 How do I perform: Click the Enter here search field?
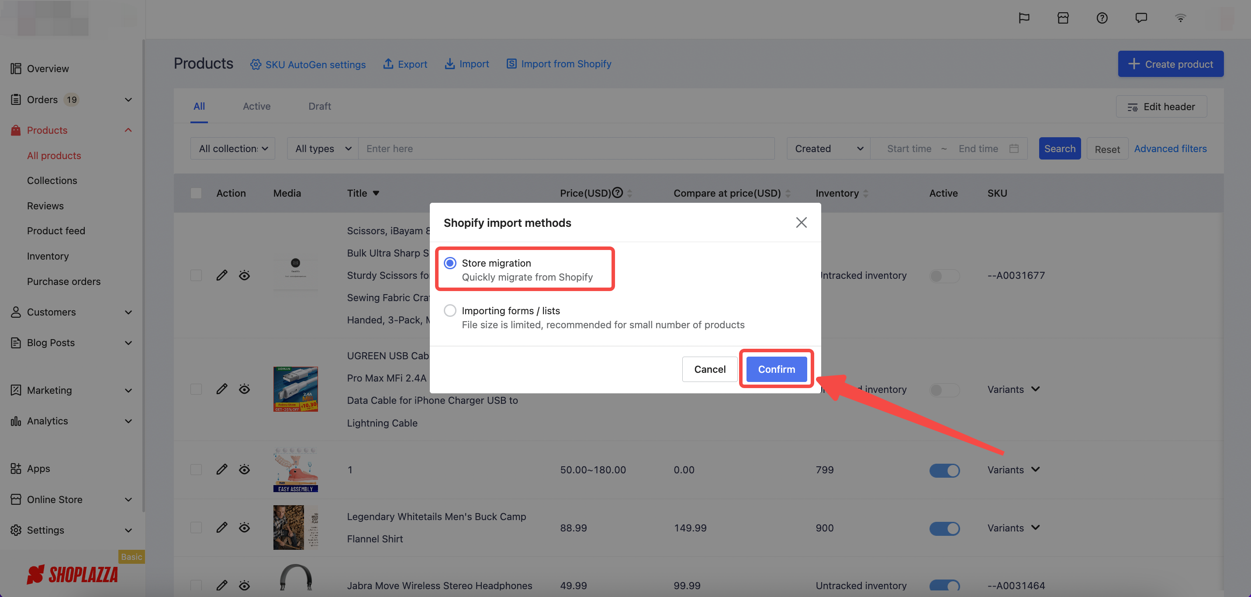pyautogui.click(x=566, y=149)
